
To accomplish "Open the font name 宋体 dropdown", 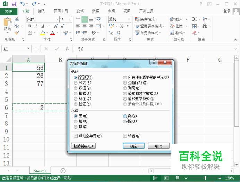I will coord(57,19).
